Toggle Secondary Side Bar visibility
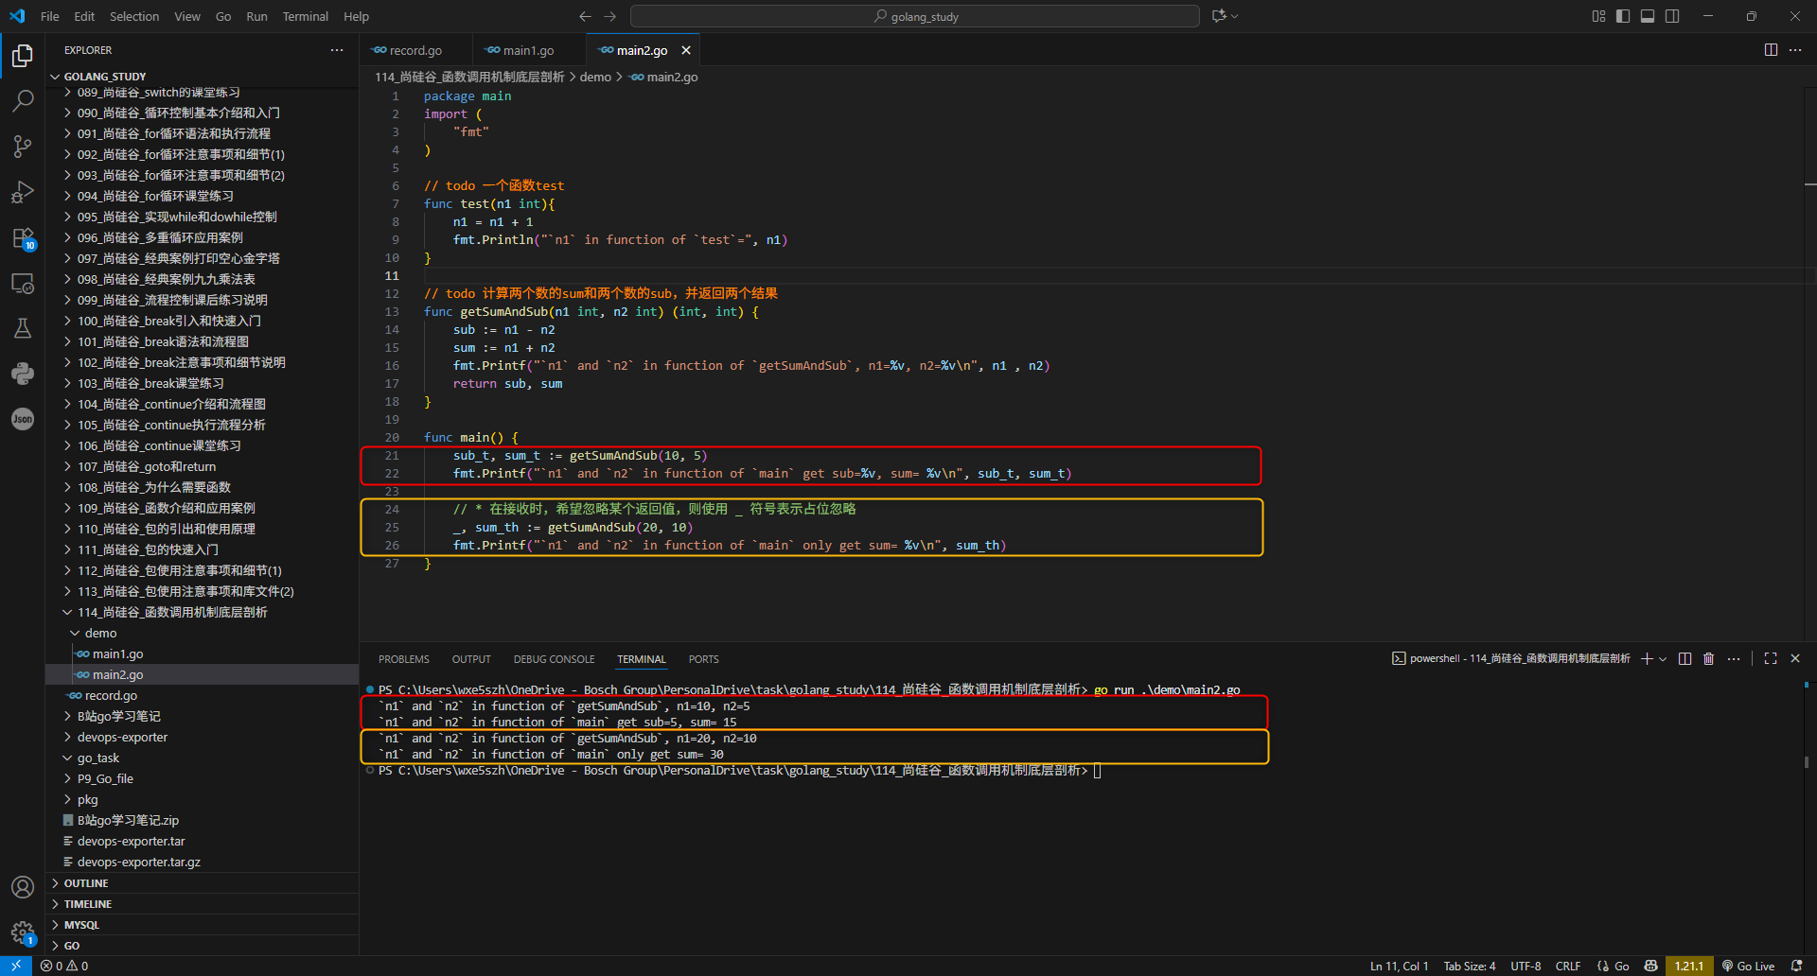 (x=1672, y=16)
